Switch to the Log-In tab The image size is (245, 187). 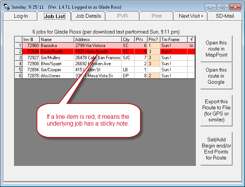[x=20, y=16]
